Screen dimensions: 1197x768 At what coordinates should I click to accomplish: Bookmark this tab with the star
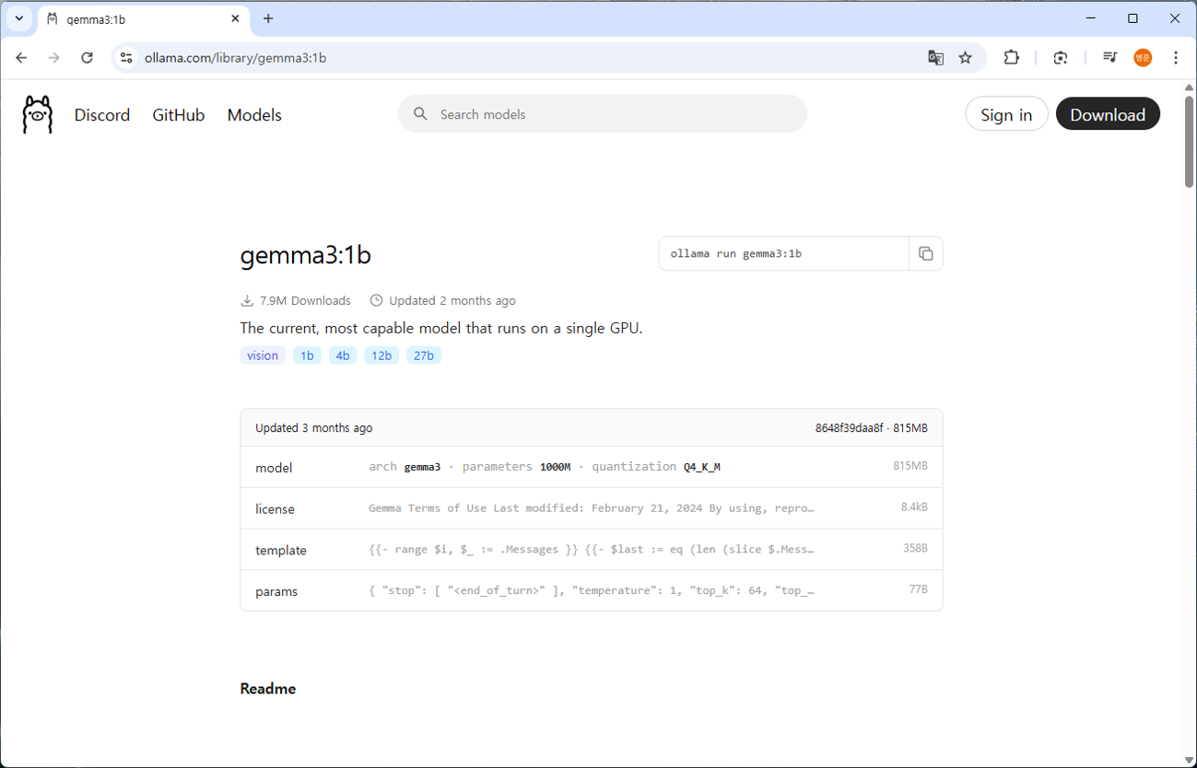pyautogui.click(x=965, y=58)
